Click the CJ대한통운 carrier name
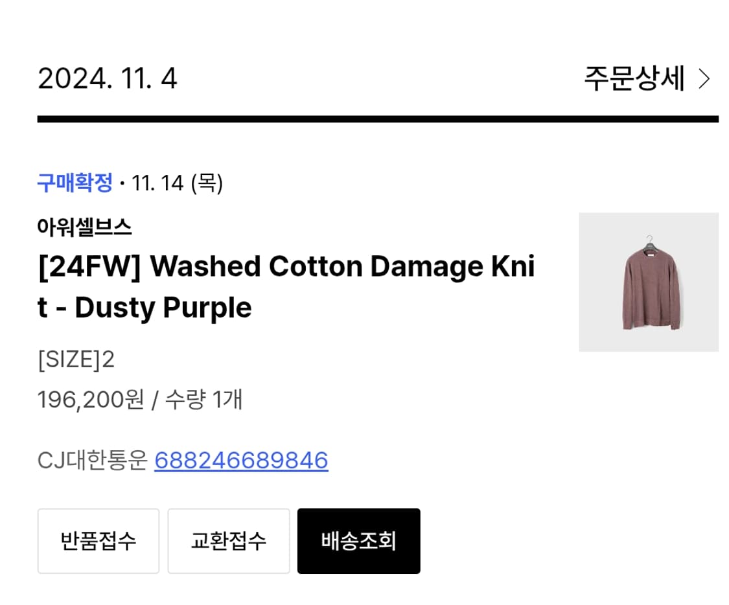The height and width of the screenshot is (605, 729). click(91, 461)
